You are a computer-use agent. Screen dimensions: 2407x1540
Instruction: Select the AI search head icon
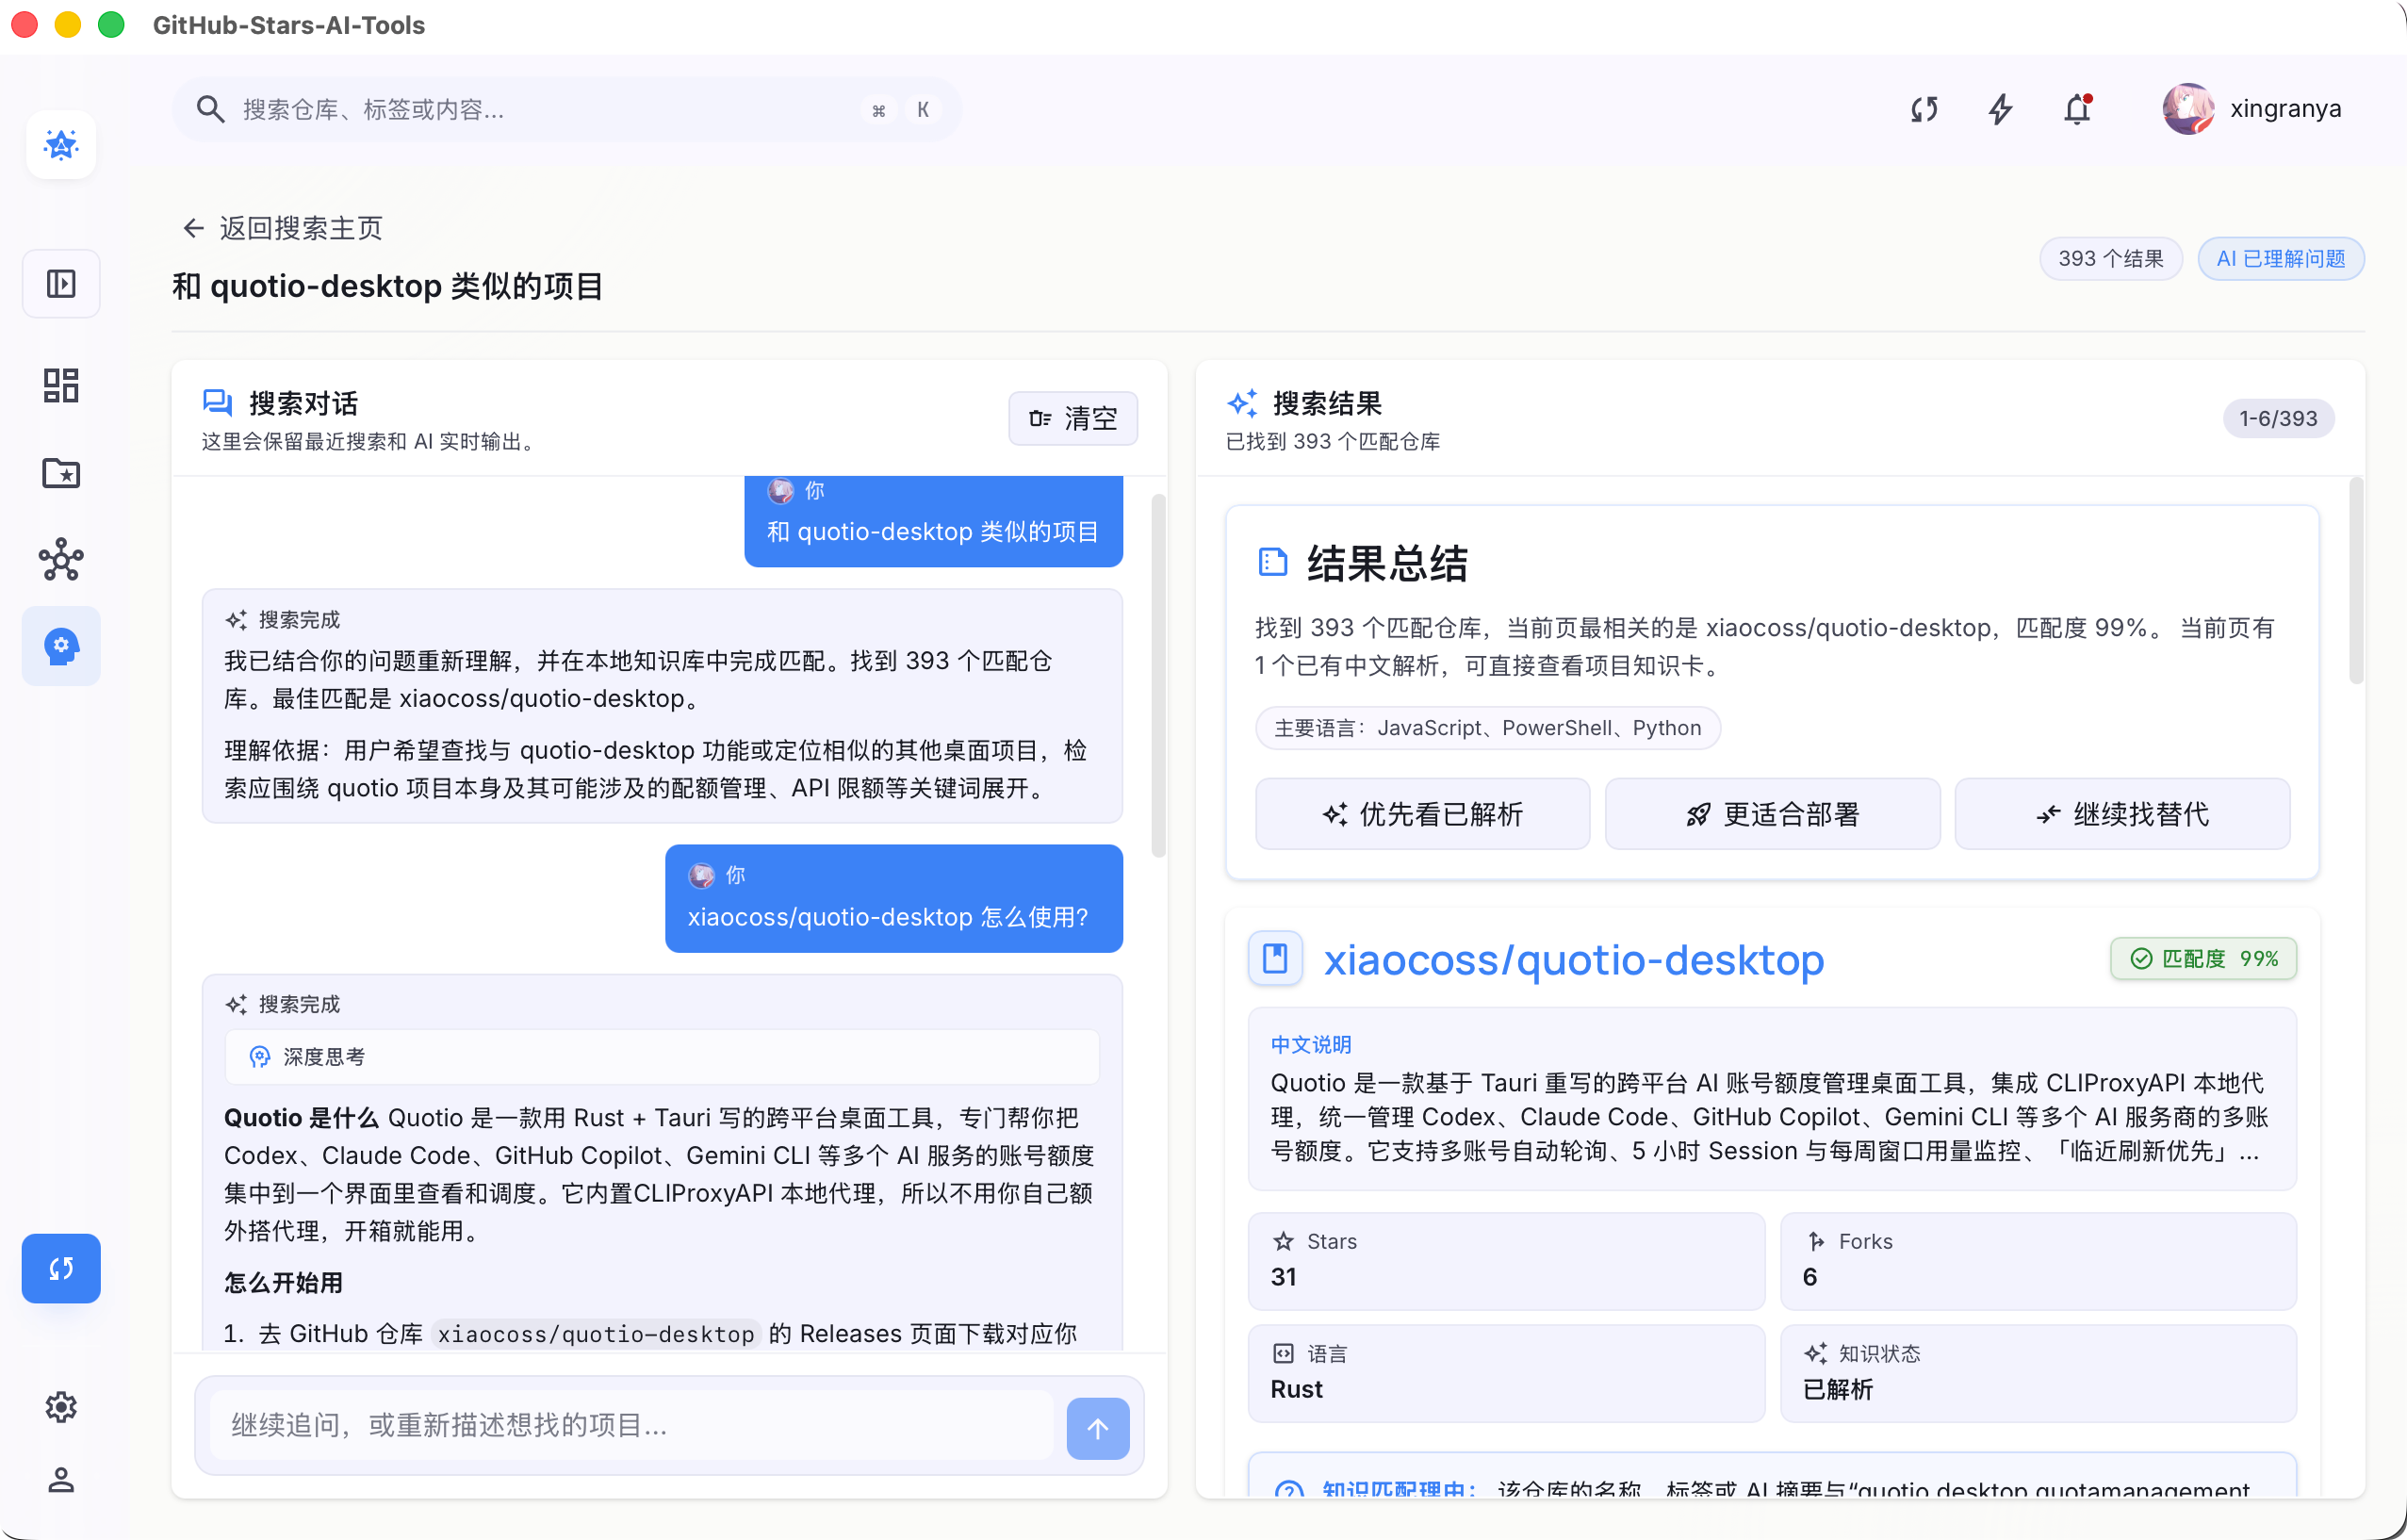(61, 646)
